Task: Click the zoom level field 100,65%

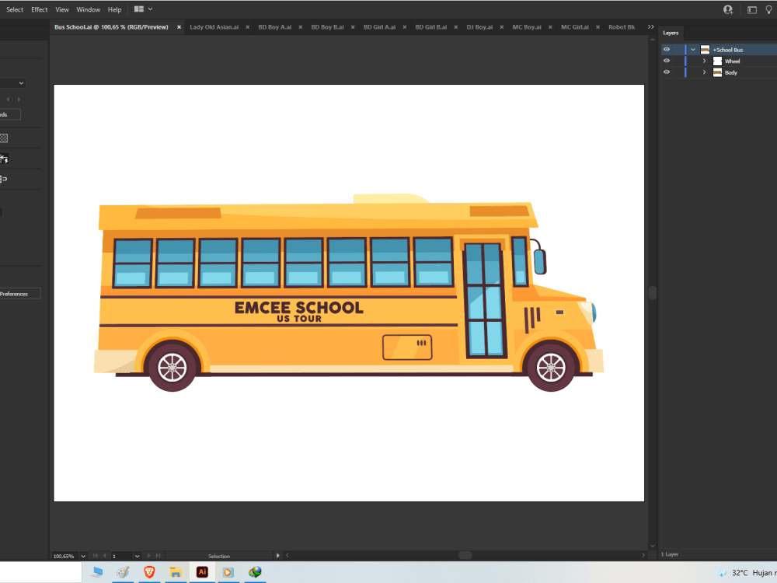Action: [x=64, y=556]
